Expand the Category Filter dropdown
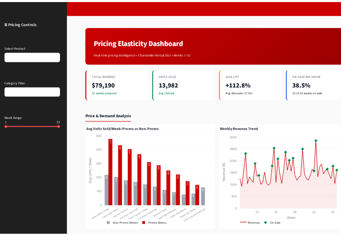This screenshot has height=235, width=341. (x=32, y=92)
